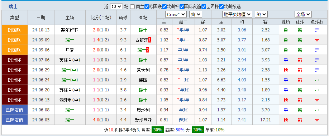Click the 瑞士 team title
Image resolution: width=329 pixels, height=136 pixels.
click(13, 7)
